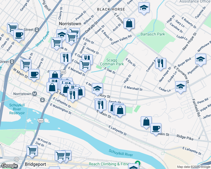Image resolution: width=211 pixels, height=169 pixels.
Task: Click the shopping bag marker beside Route 202 shield
Action: (x=55, y=75)
